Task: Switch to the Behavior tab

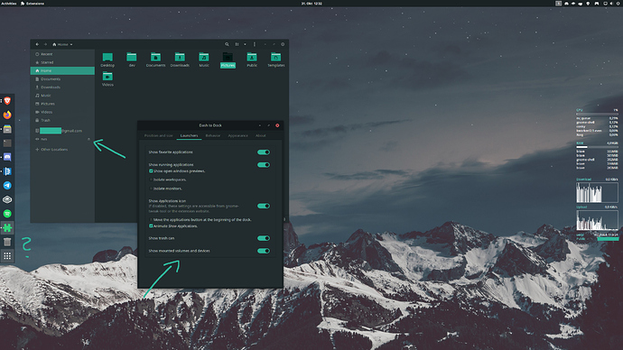Action: (x=213, y=135)
